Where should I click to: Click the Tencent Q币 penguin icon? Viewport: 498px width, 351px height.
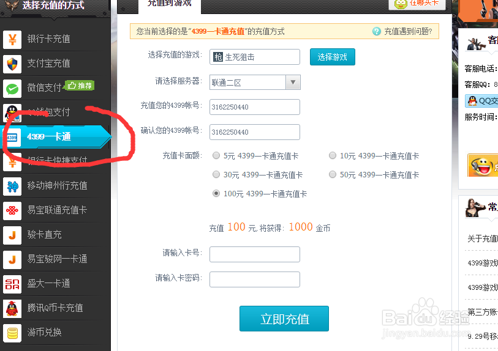pos(12,309)
